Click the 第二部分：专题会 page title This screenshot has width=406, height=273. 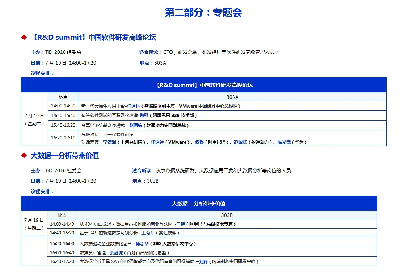tap(203, 12)
